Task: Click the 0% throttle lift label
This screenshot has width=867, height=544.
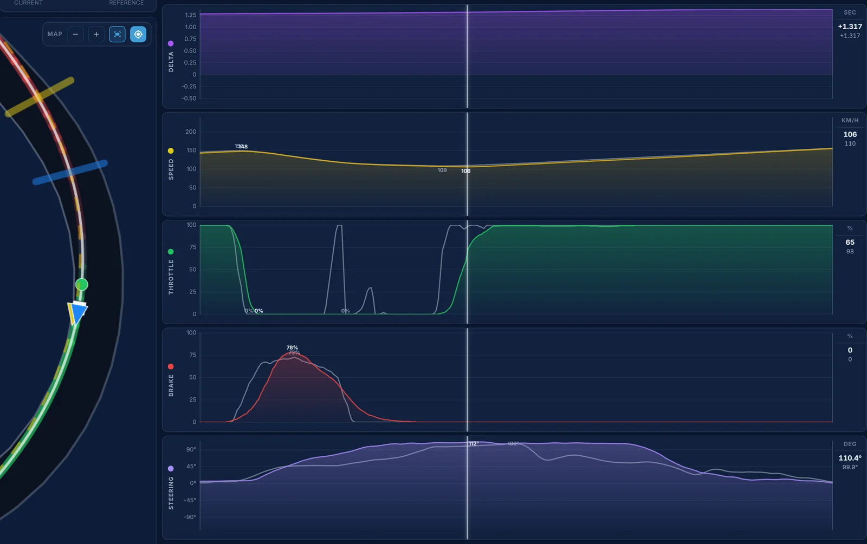Action: pos(258,311)
